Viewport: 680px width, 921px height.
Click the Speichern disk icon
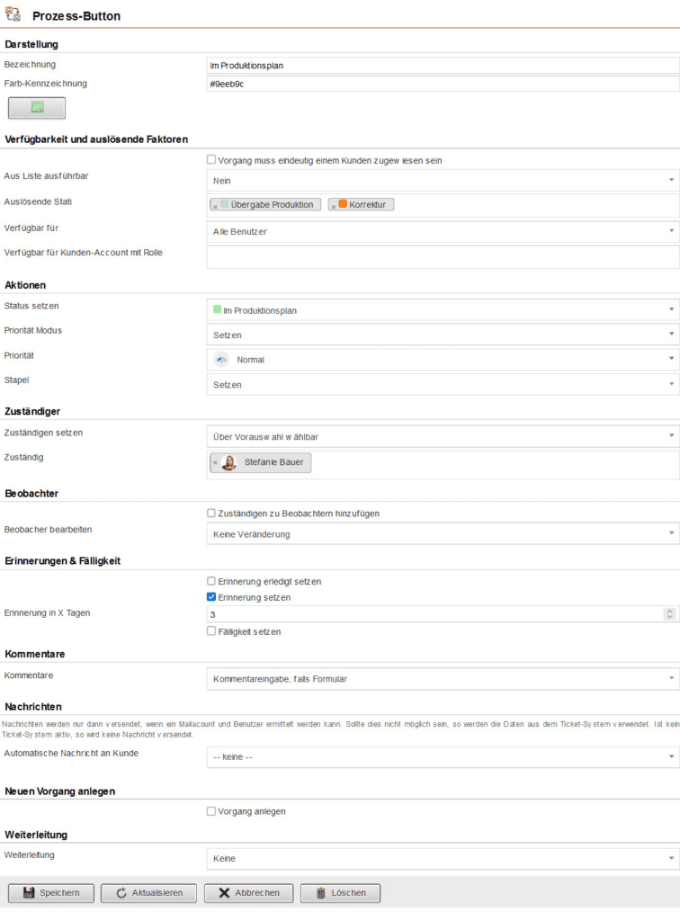(x=28, y=893)
